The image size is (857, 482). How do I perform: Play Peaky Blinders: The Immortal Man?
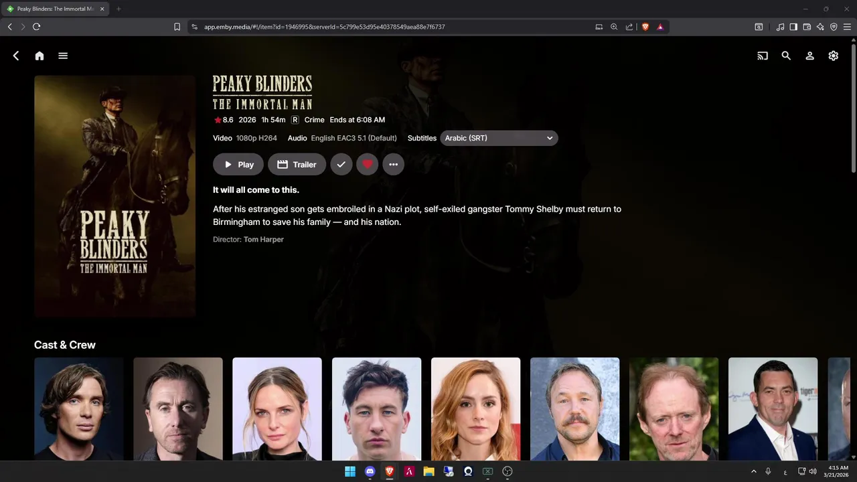(238, 164)
